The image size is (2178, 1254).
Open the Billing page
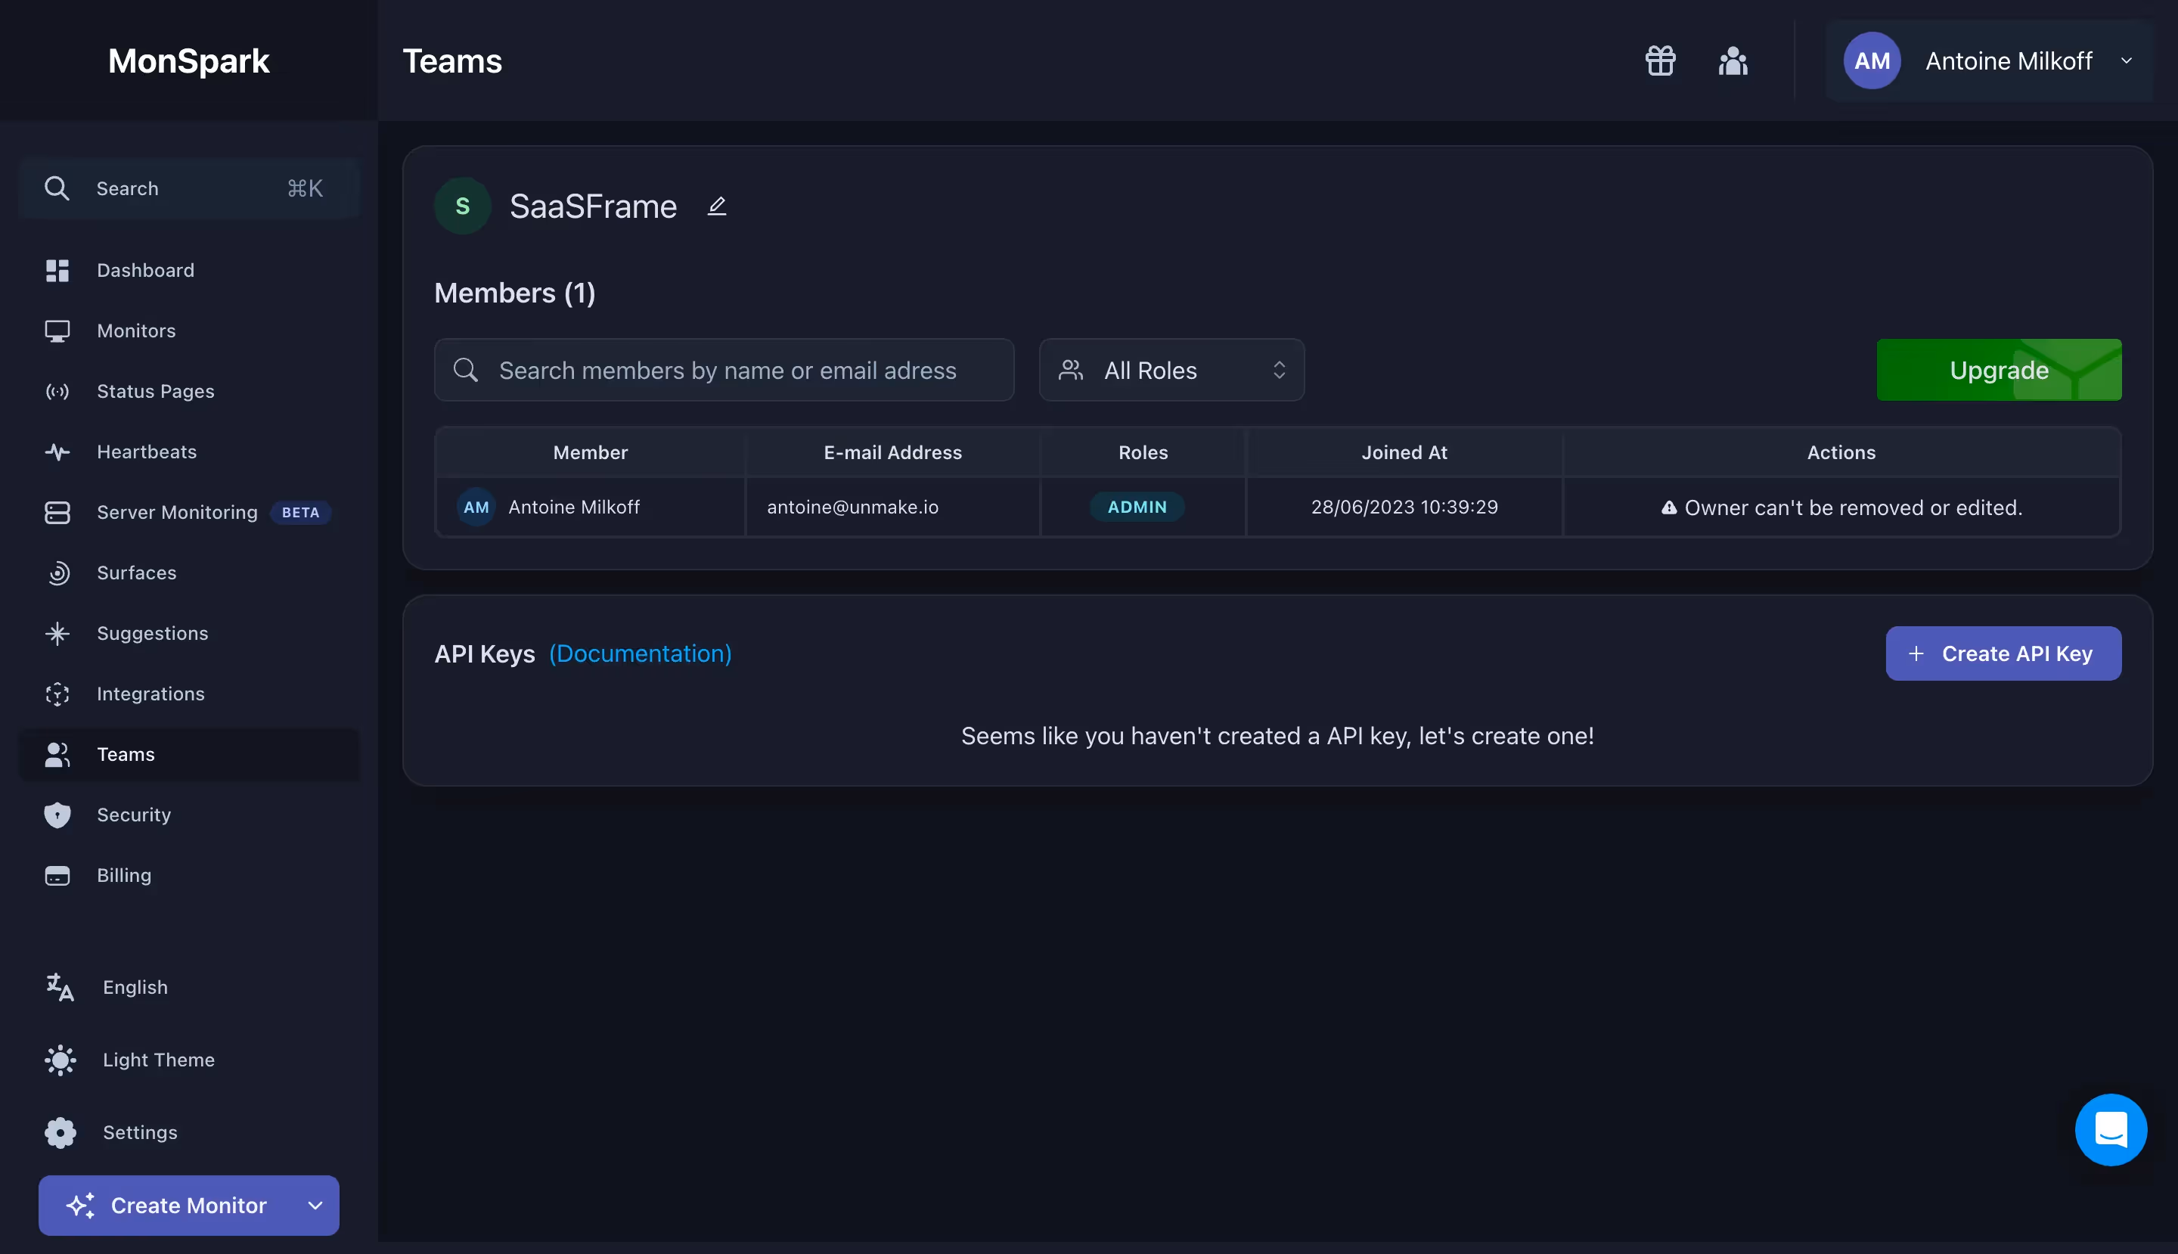(124, 874)
